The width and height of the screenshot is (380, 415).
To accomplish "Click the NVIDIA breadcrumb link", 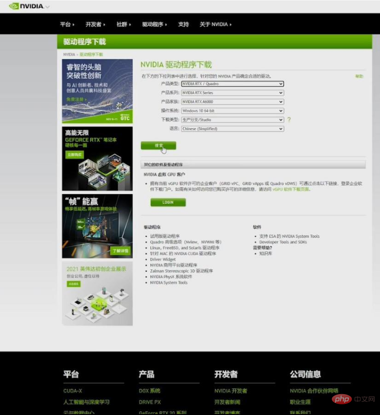I will pos(69,54).
